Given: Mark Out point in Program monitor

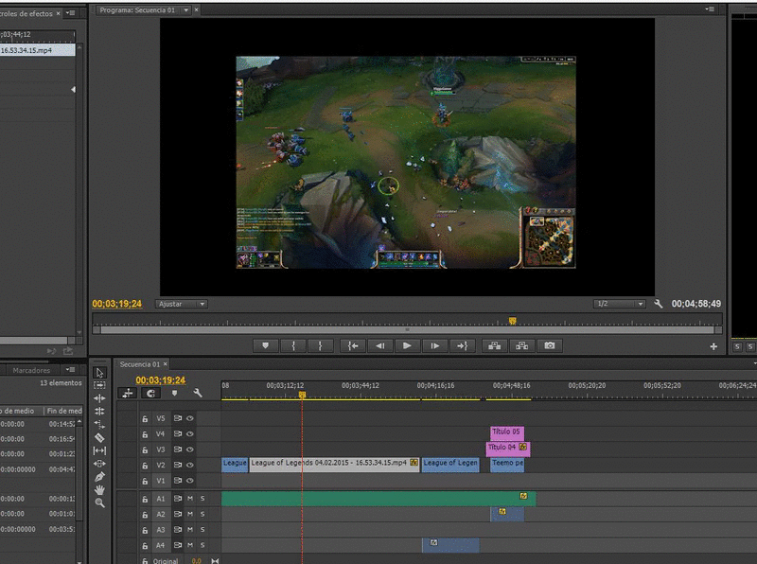Looking at the screenshot, I should [320, 345].
